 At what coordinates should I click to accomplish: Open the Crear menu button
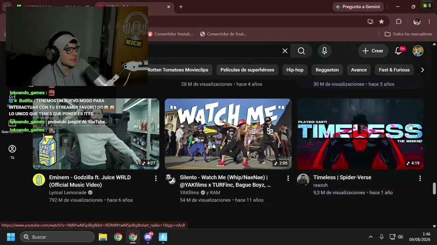373,51
